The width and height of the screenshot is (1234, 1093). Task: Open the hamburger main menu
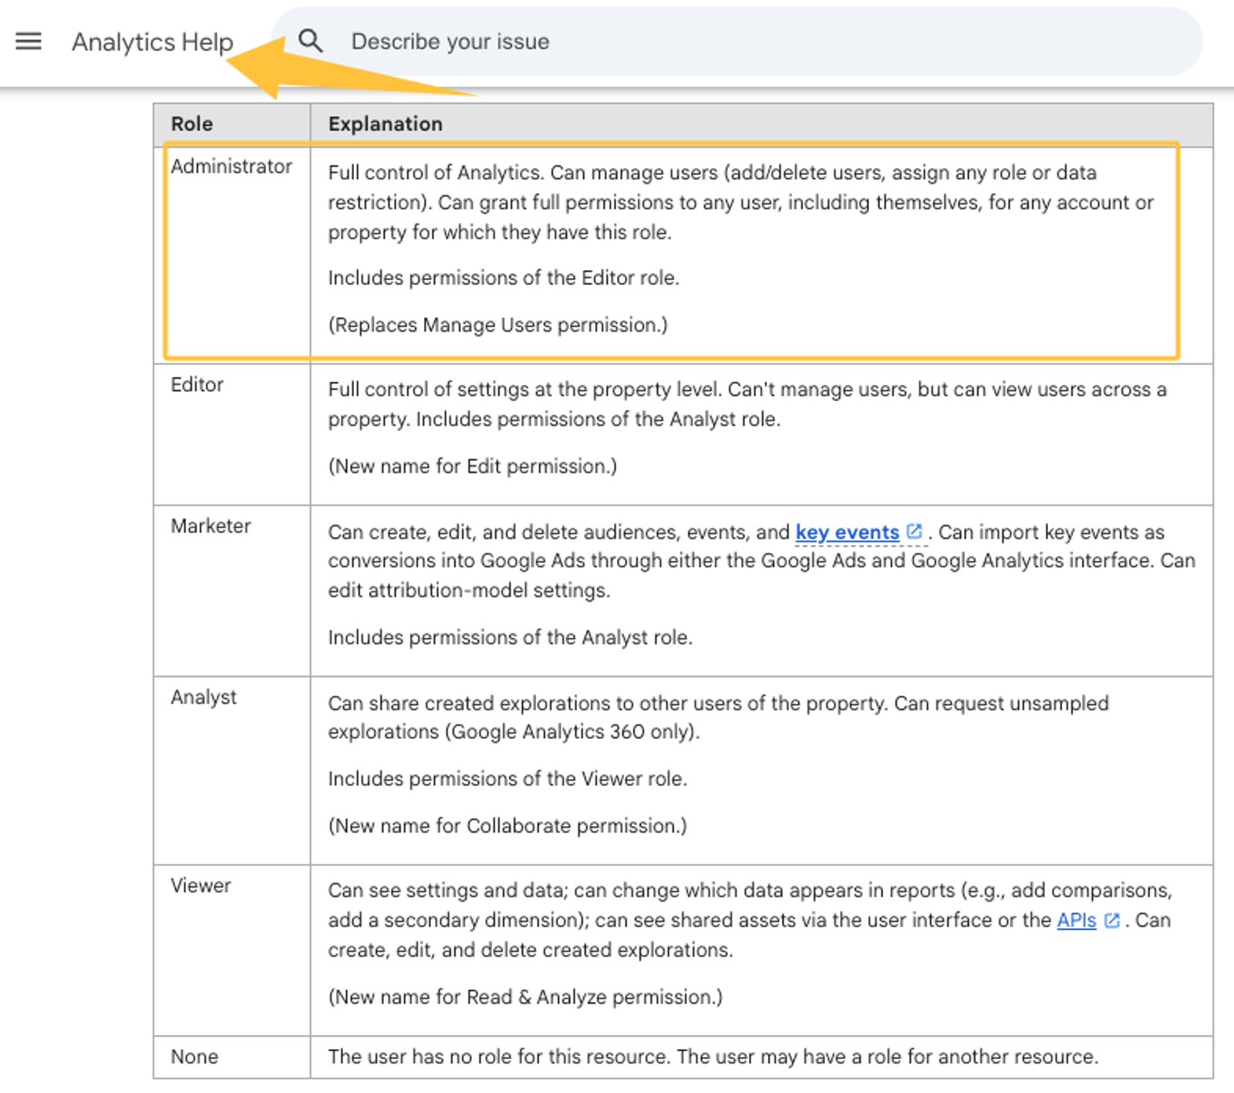click(x=29, y=41)
